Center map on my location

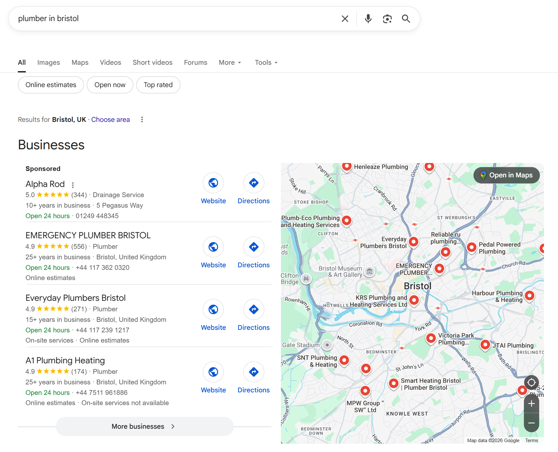532,382
